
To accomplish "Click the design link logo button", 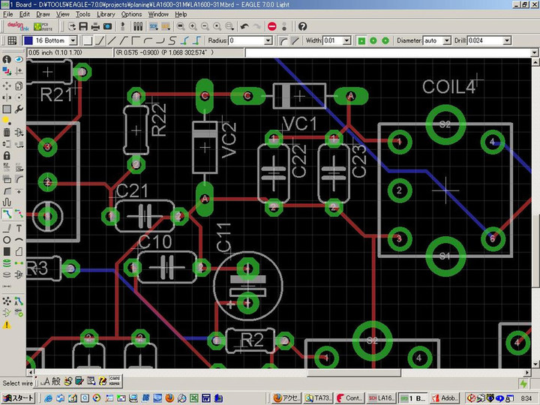I will pos(17,26).
